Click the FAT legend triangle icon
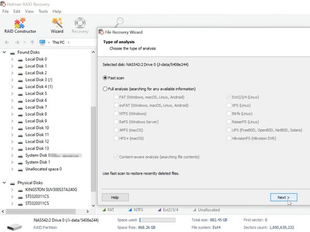 [104, 210]
